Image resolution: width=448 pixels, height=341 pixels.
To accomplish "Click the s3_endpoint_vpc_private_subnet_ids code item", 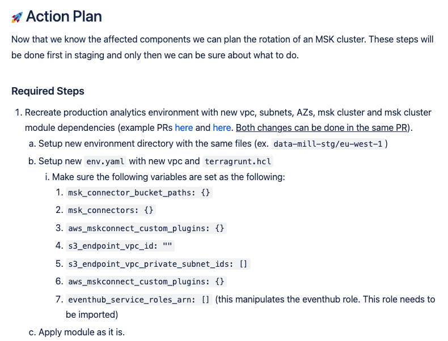I will pos(158,264).
